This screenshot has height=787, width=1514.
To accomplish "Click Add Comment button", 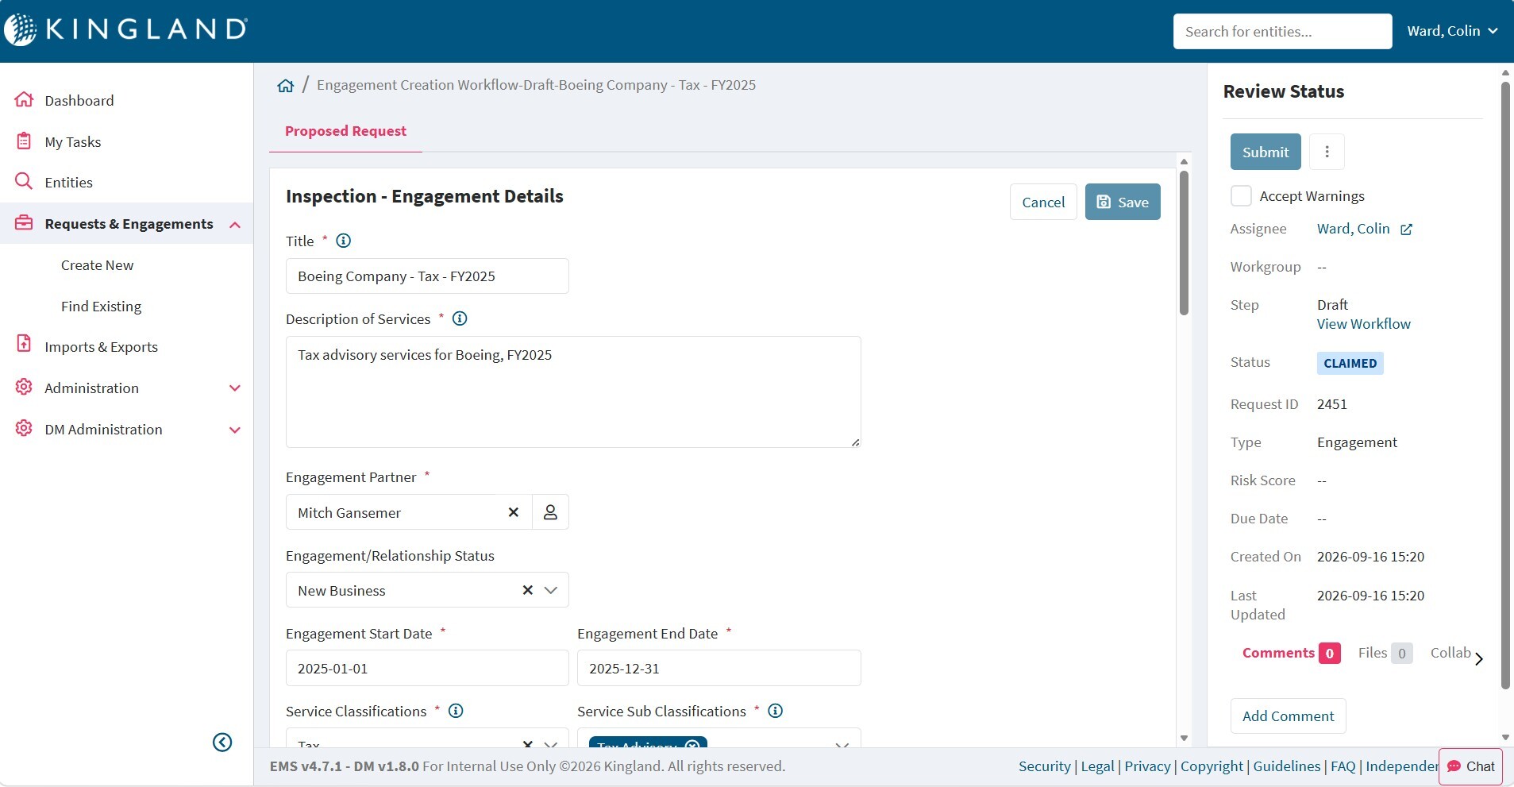I will pyautogui.click(x=1288, y=716).
